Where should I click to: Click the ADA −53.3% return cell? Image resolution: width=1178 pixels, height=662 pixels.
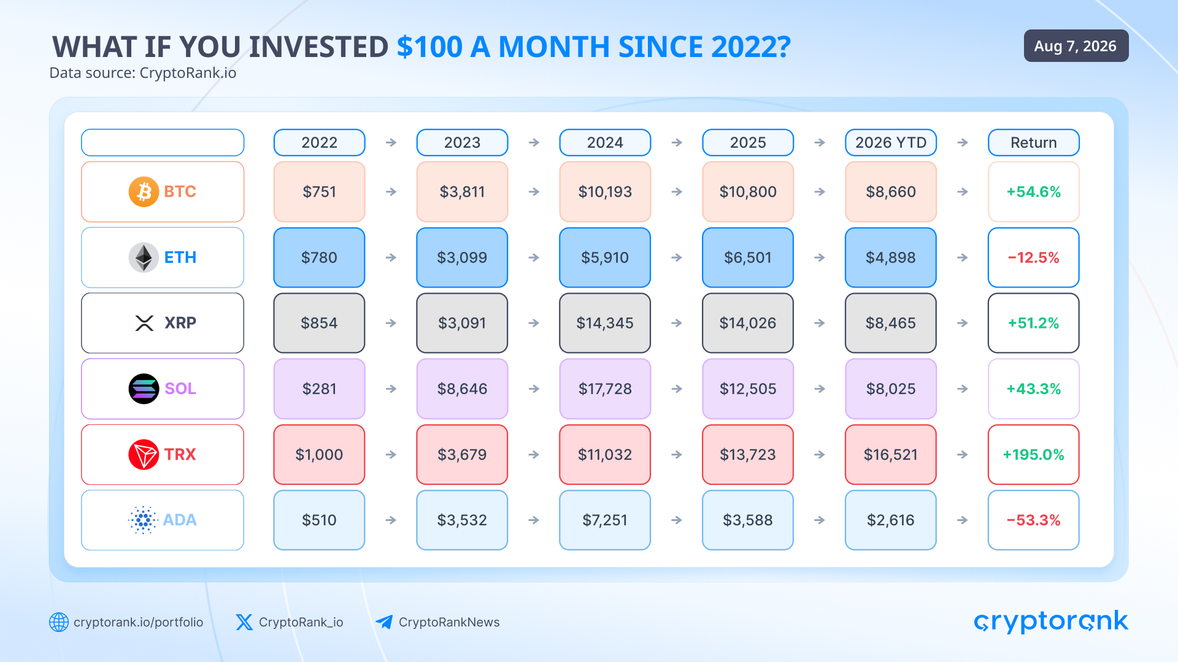coord(1034,520)
